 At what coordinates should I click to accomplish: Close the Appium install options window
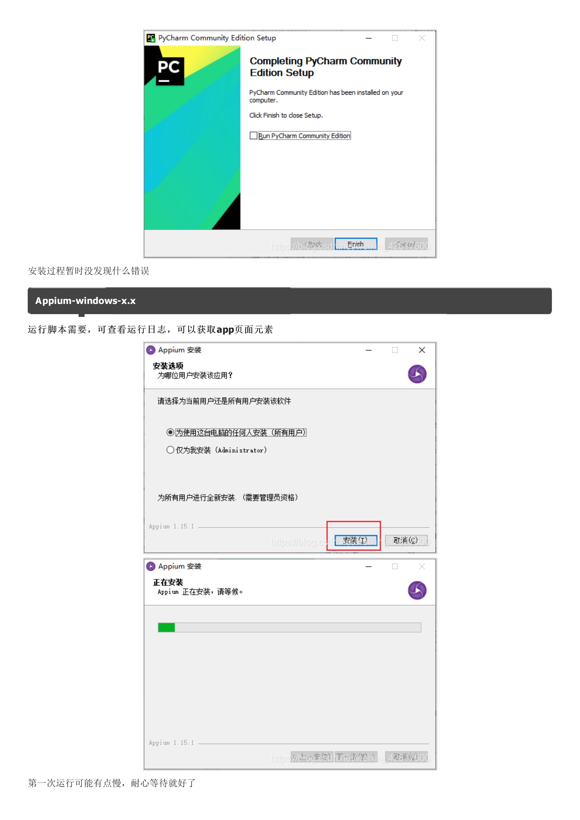pyautogui.click(x=422, y=350)
